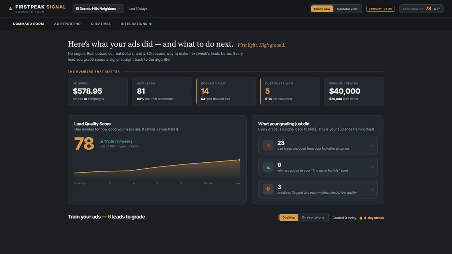Viewport: 452px width, 254px height.
Task: Click the green triangle winners icon
Action: point(268,167)
